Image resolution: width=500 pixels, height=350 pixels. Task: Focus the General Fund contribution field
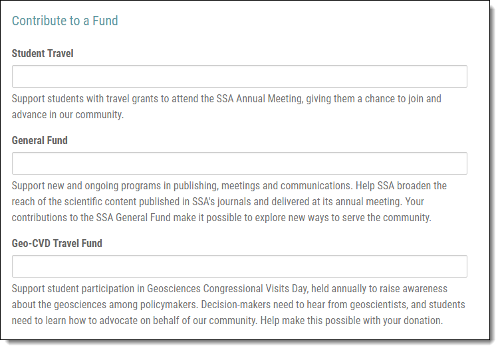point(239,163)
